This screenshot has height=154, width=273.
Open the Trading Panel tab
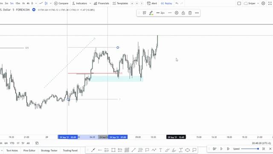(x=70, y=150)
